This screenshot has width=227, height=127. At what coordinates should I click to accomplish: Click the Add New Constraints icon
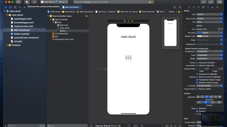[x=171, y=126]
